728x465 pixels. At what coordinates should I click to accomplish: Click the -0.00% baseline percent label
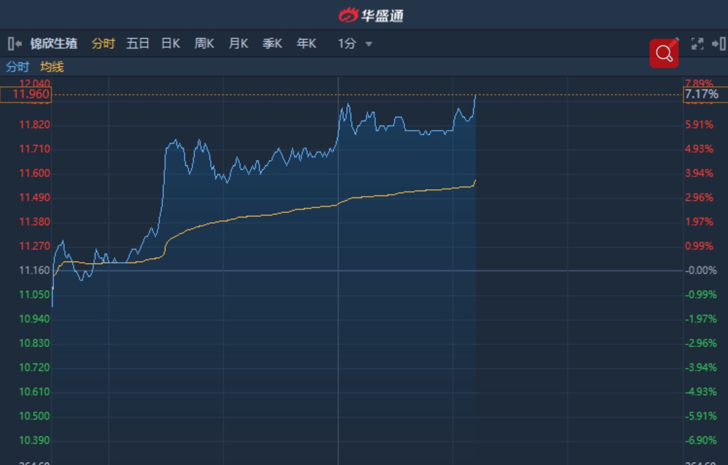701,270
